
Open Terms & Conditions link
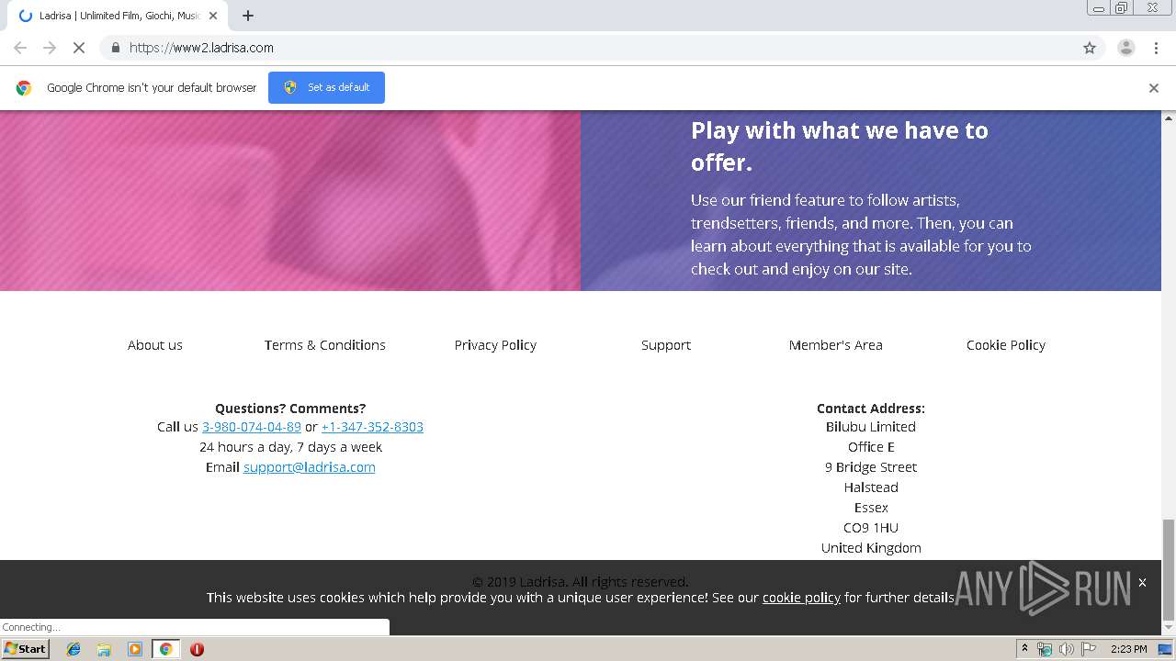325,345
